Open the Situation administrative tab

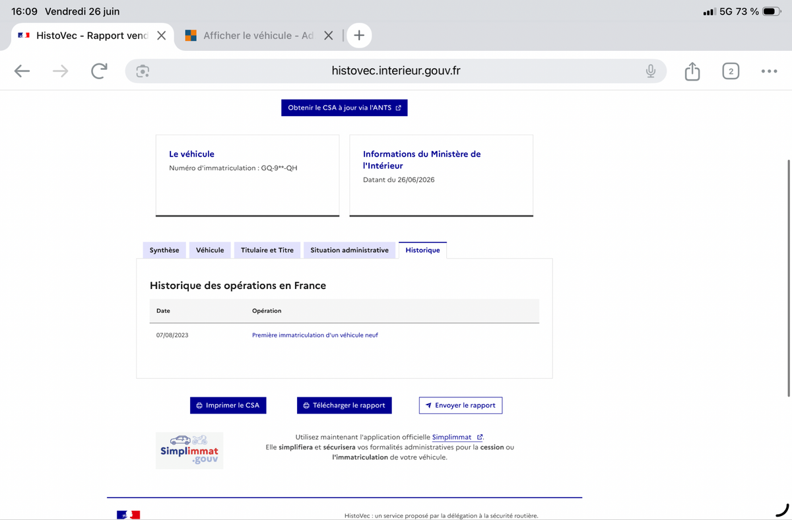pyautogui.click(x=350, y=250)
